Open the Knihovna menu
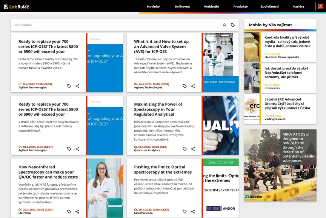 click(182, 7)
